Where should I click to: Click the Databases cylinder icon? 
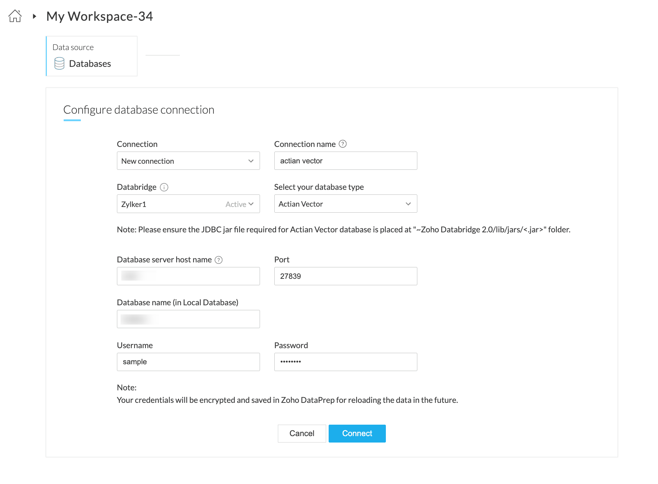(59, 64)
